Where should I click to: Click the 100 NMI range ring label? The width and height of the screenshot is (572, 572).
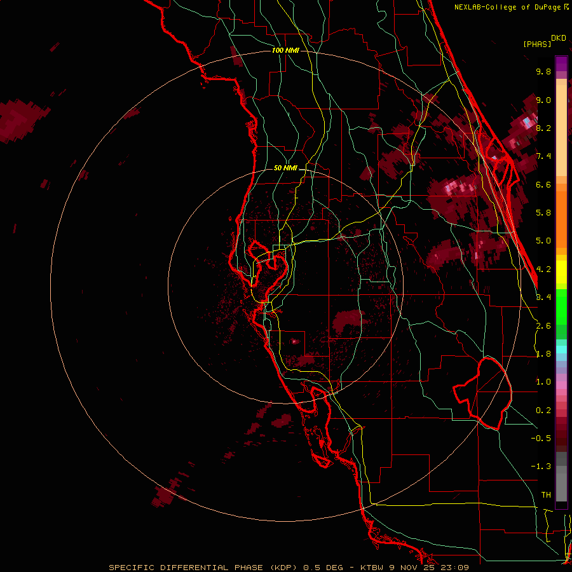(285, 50)
